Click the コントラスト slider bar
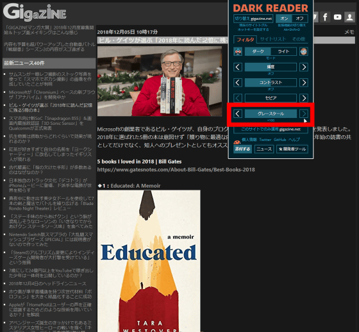This screenshot has height=332, width=359. pos(271,83)
